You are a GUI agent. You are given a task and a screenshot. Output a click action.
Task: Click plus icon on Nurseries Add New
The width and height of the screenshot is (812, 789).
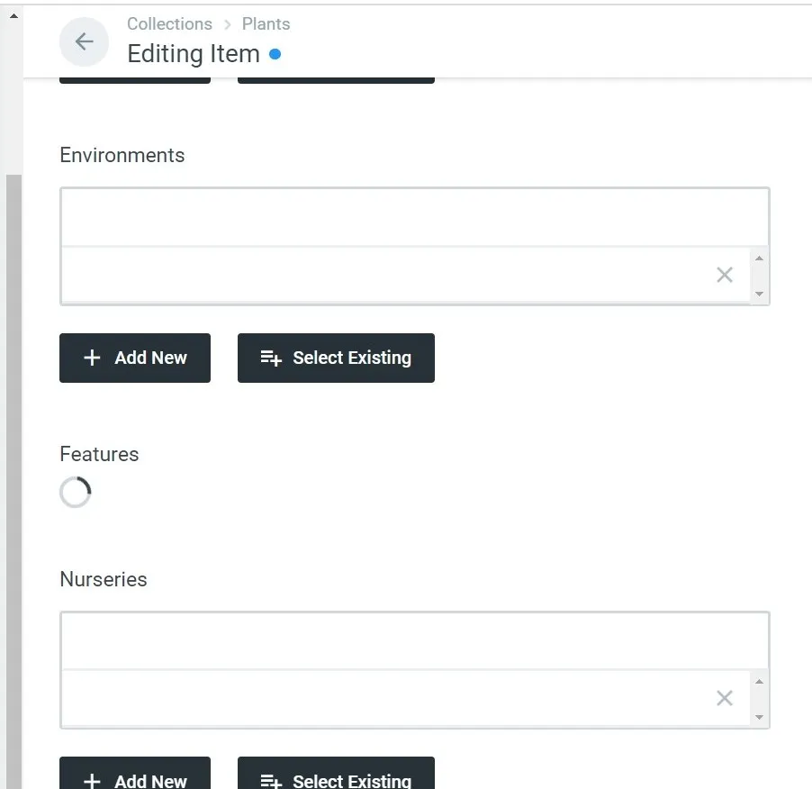click(x=92, y=780)
